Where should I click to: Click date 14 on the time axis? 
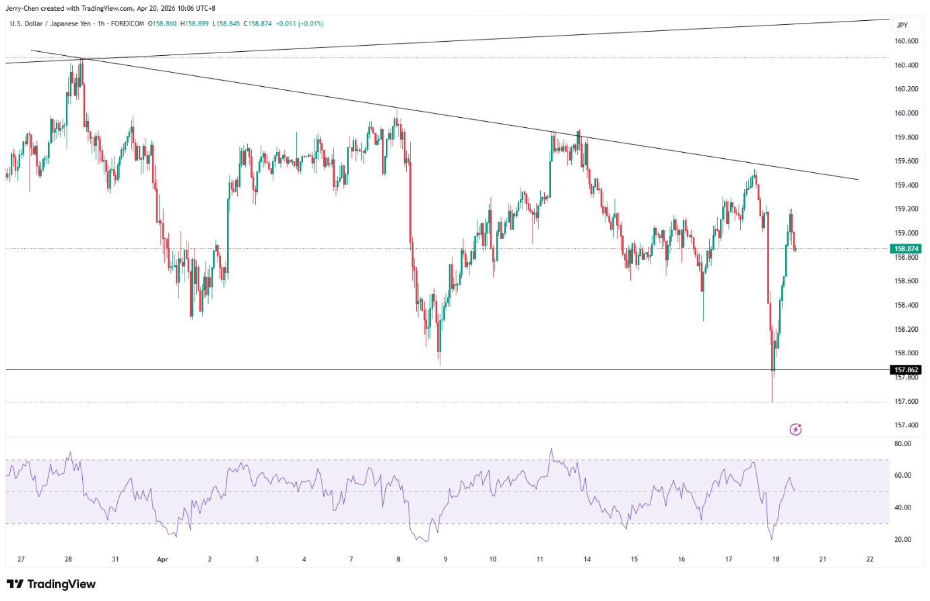[x=587, y=559]
